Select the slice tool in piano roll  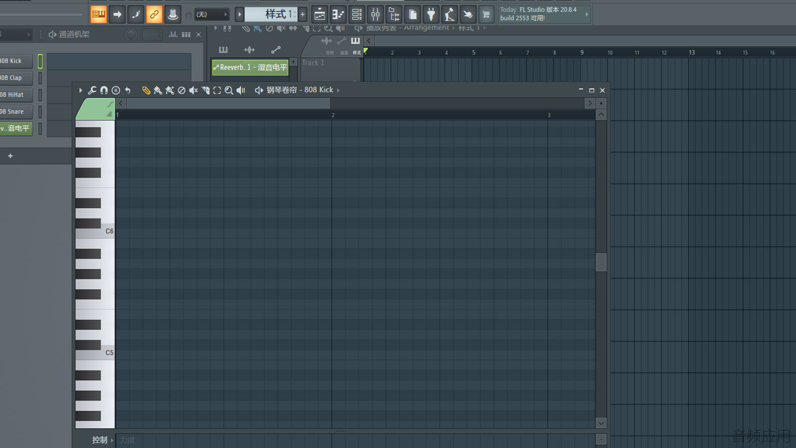click(x=205, y=90)
